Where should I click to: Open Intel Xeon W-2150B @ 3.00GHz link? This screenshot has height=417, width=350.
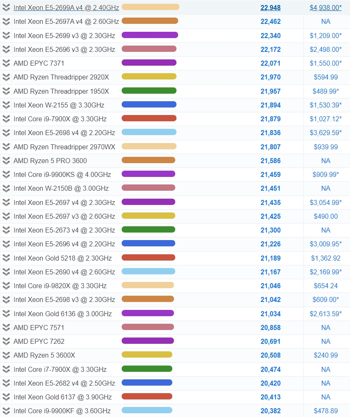[x=61, y=188]
